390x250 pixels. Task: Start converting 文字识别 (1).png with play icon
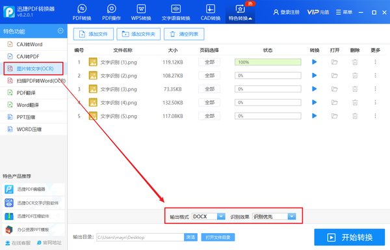pos(315,62)
